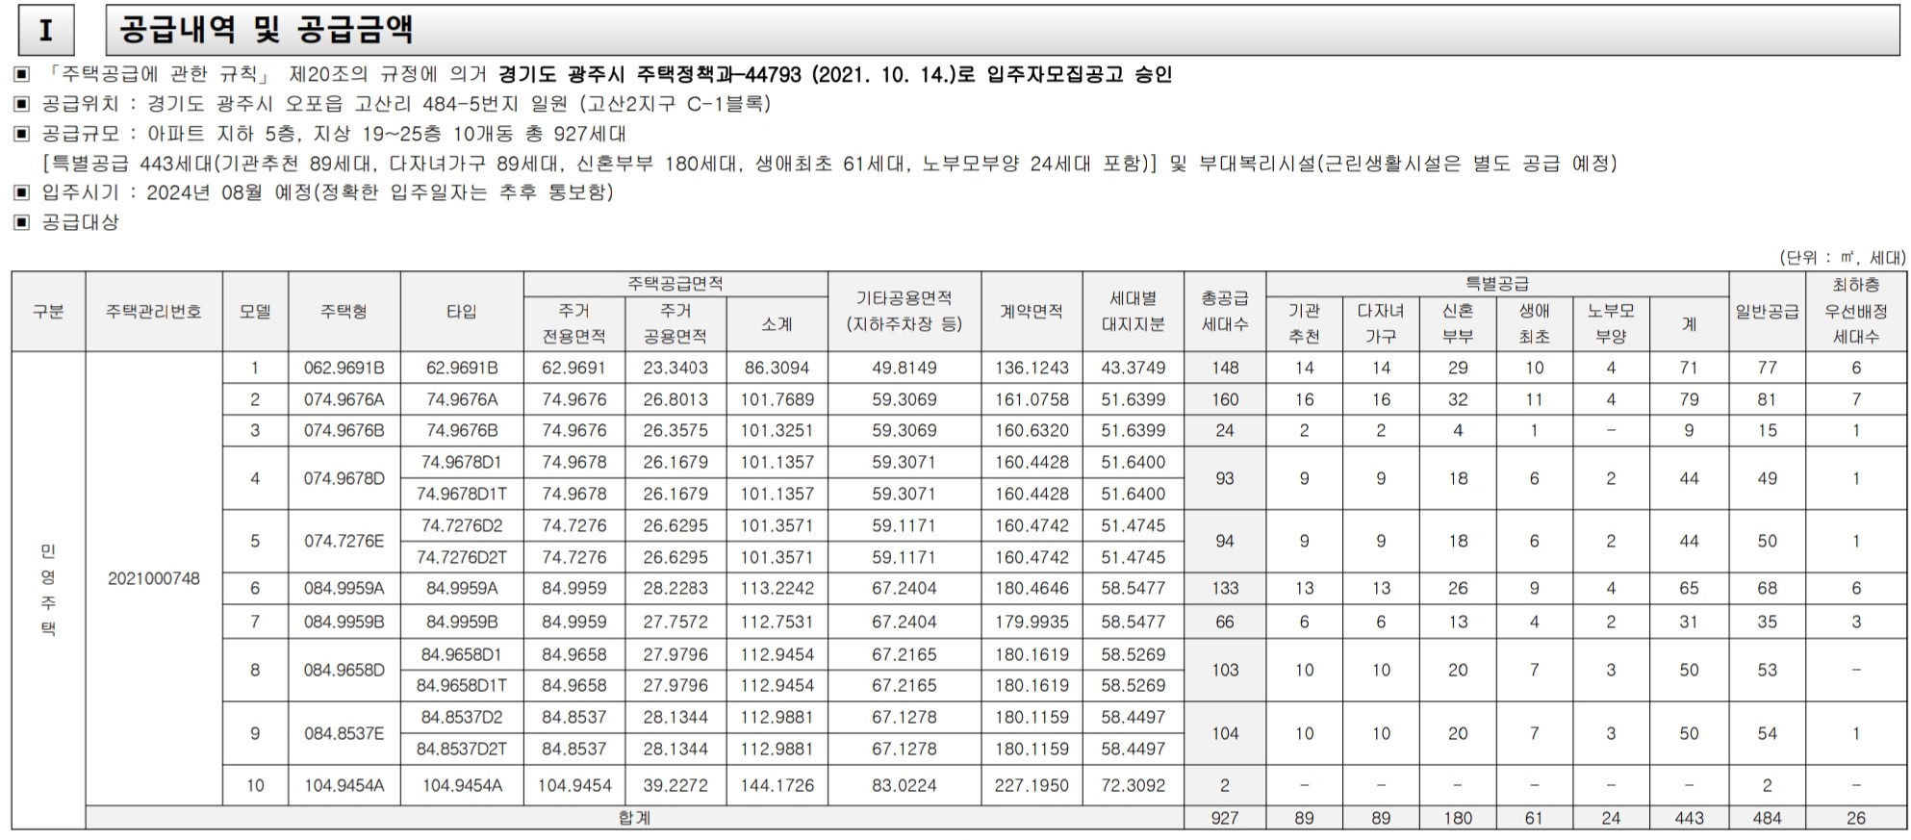
Task: Click the contract area '180.4646'
Action: [1032, 588]
